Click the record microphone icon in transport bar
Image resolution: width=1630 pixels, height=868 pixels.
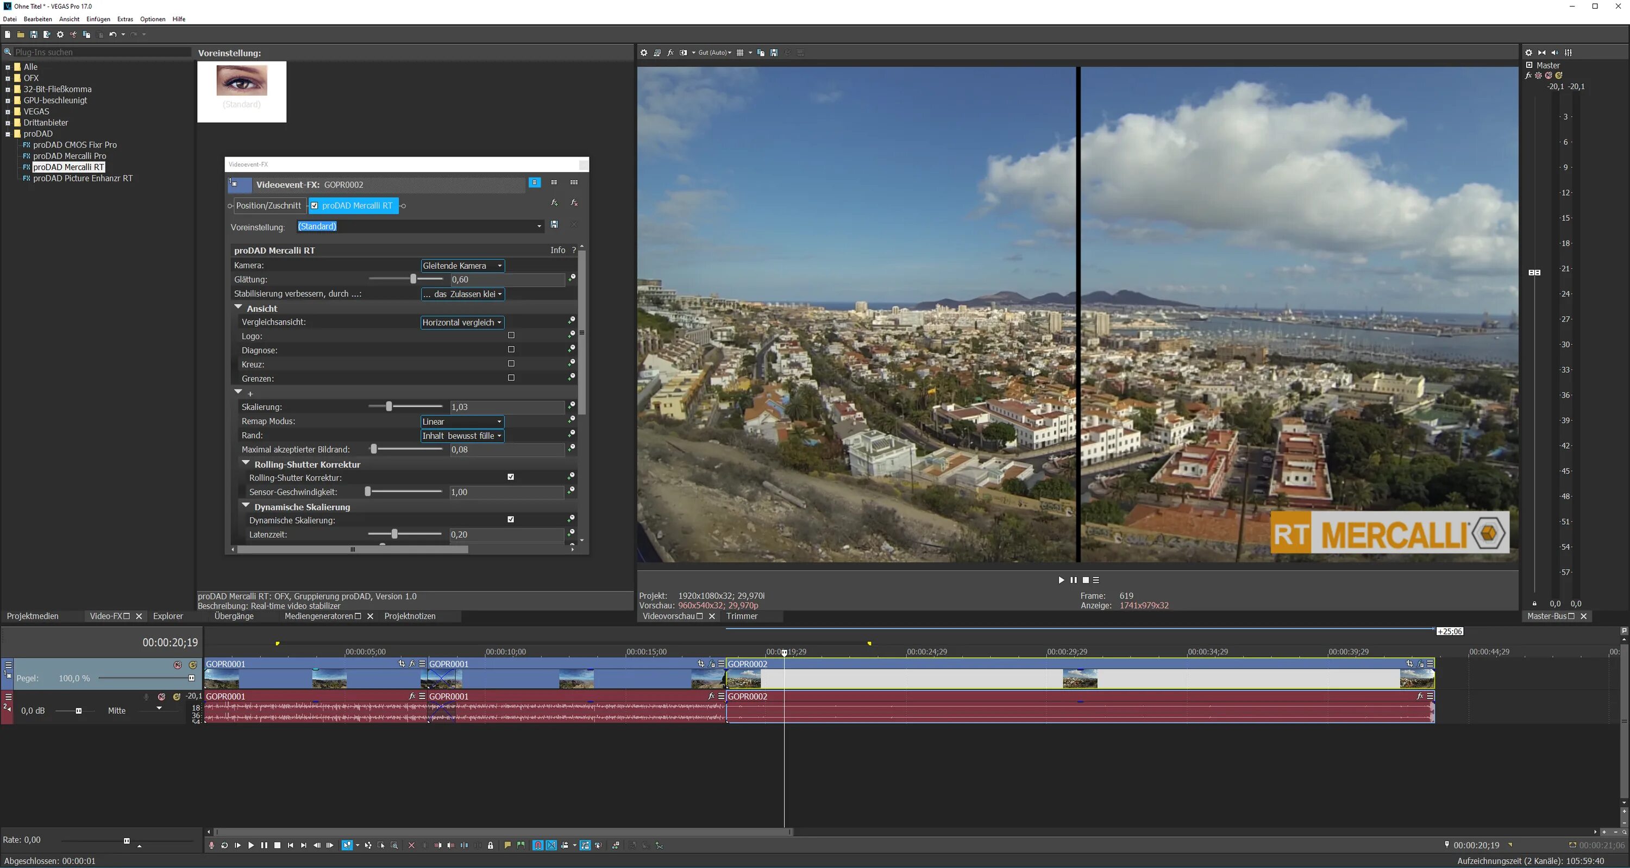tap(211, 846)
